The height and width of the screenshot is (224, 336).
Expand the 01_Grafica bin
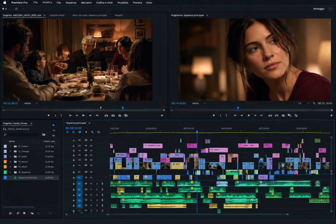click(10, 147)
